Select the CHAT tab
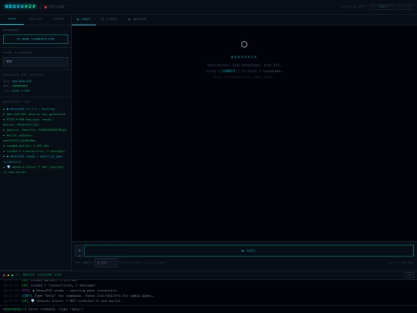 click(83, 19)
